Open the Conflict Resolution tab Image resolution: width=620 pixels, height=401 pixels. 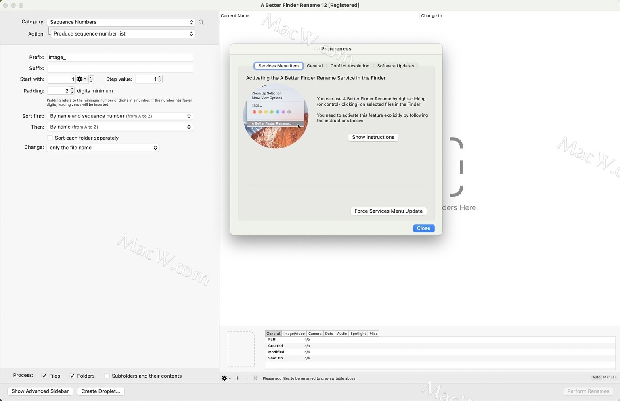pyautogui.click(x=350, y=66)
